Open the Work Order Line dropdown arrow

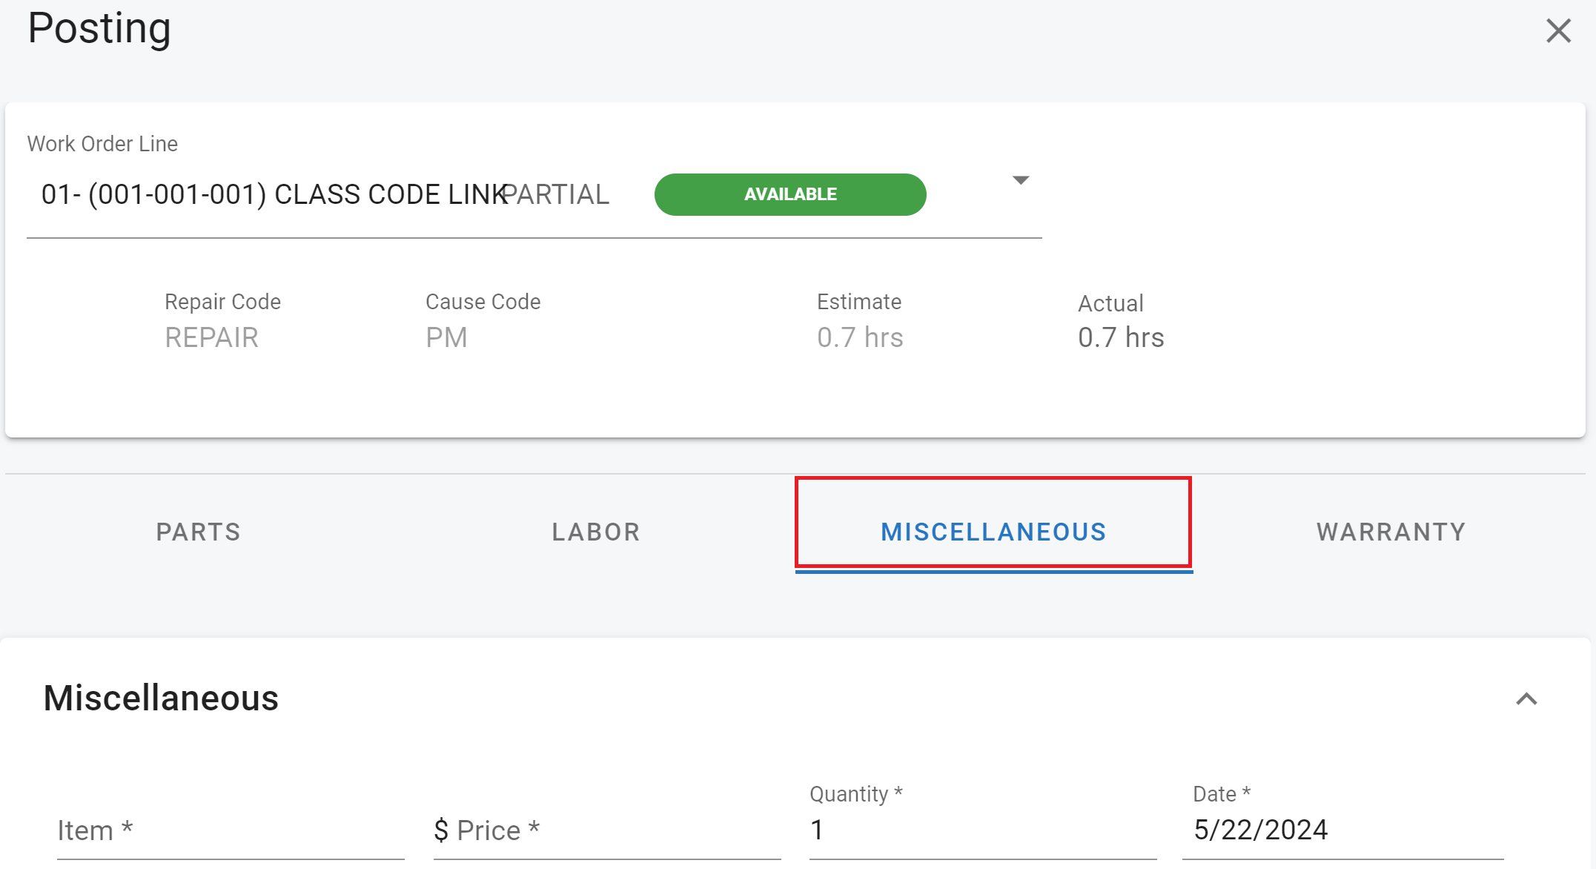coord(1021,180)
